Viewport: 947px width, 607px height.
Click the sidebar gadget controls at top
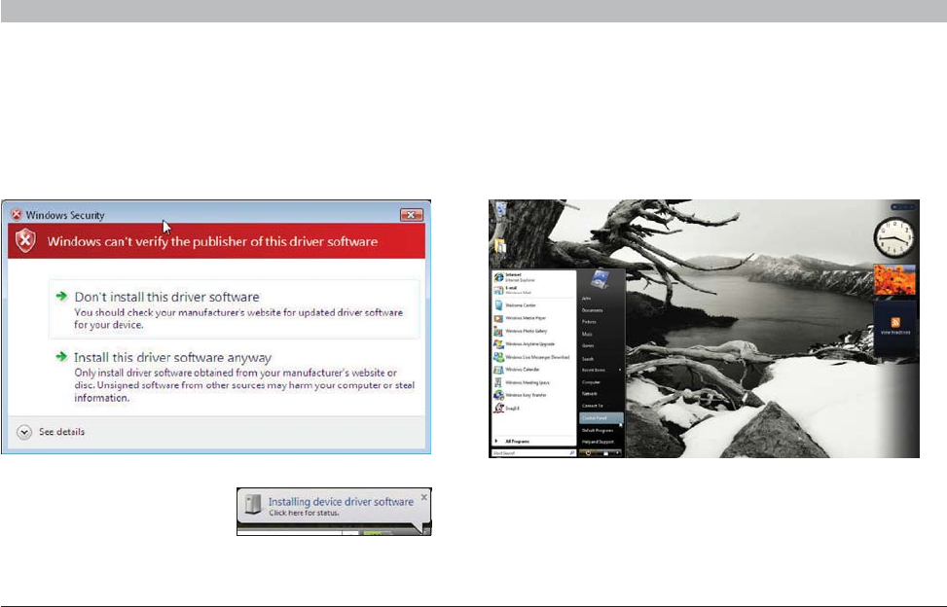(903, 207)
